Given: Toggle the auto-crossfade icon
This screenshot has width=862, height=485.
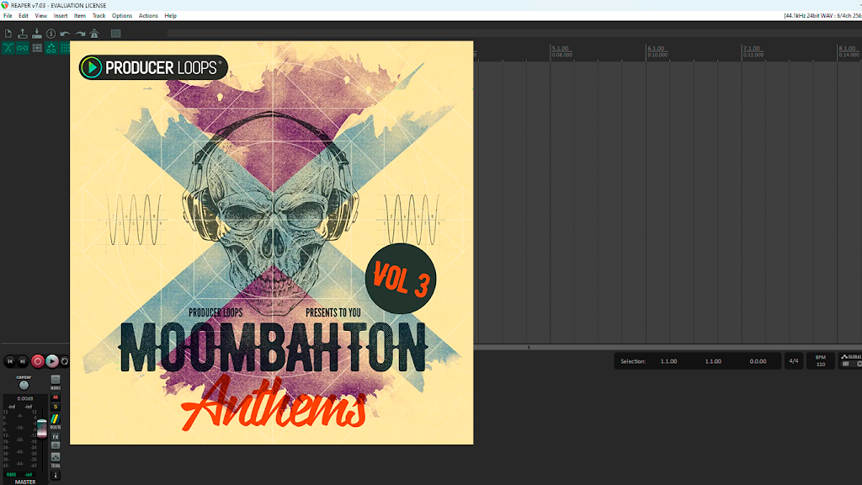Looking at the screenshot, I should click(8, 48).
